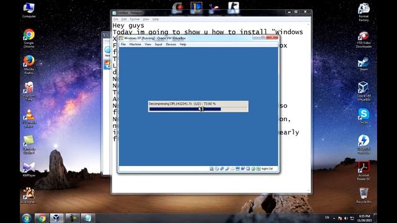Image resolution: width=397 pixels, height=223 pixels.
Task: Open the KMPlayer desktop shortcut
Action: 29,169
